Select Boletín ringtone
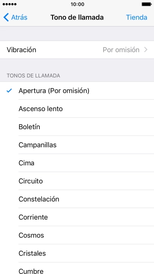Image resolution: width=154 pixels, height=274 pixels. (77, 127)
